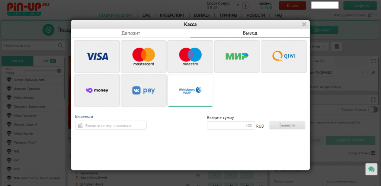Choose the YooMoney payment tile
381x186 pixels.
coord(97,90)
